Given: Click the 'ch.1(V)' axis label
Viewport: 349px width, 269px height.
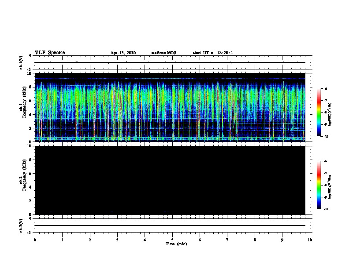Looking at the screenshot, I should point(21,62).
